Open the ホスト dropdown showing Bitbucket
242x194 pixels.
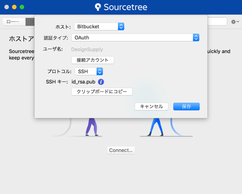[x=99, y=27]
